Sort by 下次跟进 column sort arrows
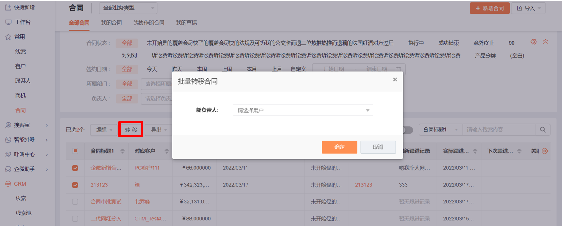Viewport: 562px width, 226px height. [519, 151]
